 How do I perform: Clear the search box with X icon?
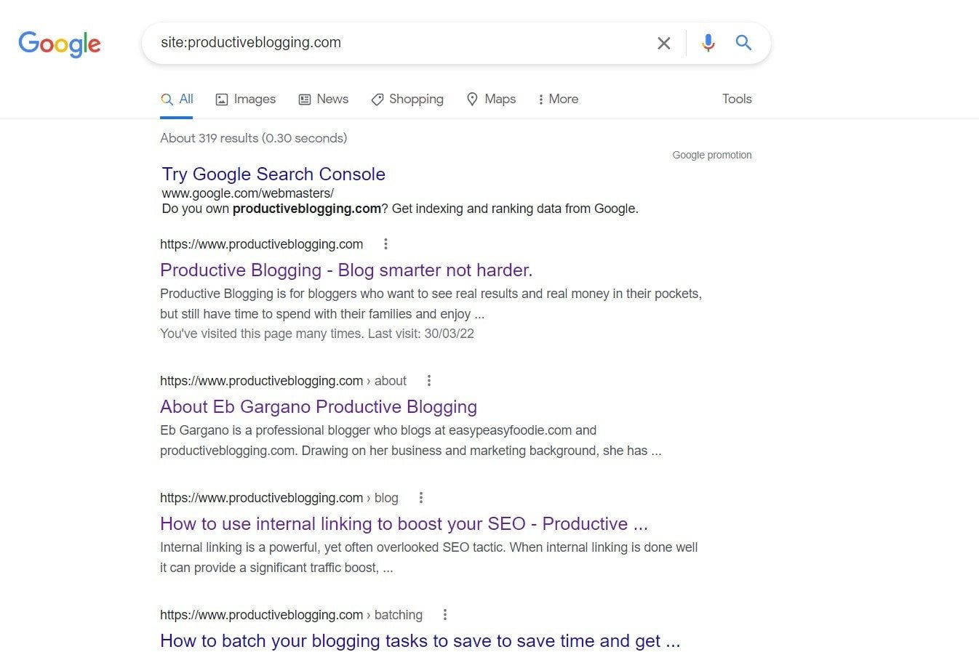click(663, 44)
